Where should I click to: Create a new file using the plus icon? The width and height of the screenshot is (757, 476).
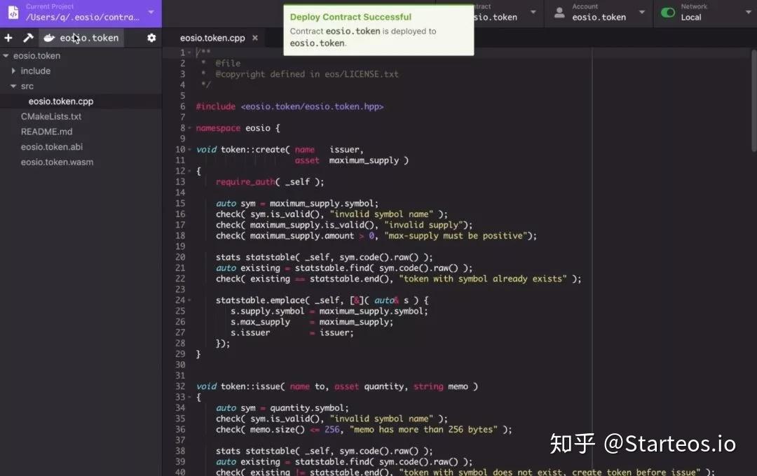click(x=8, y=38)
